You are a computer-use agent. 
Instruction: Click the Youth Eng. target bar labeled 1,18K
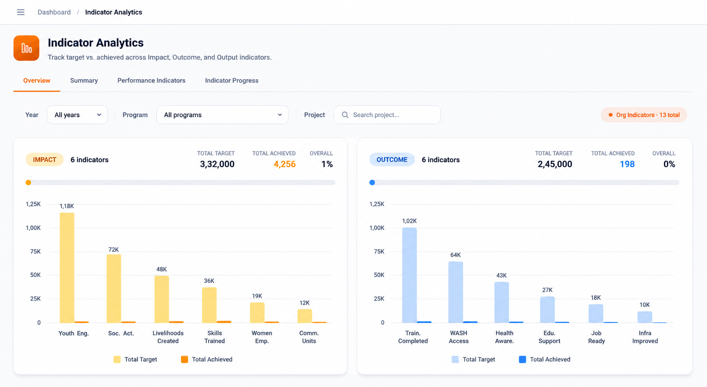tap(67, 268)
